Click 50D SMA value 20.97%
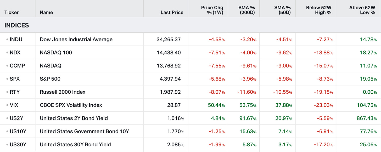381x152 pixels. (284, 118)
